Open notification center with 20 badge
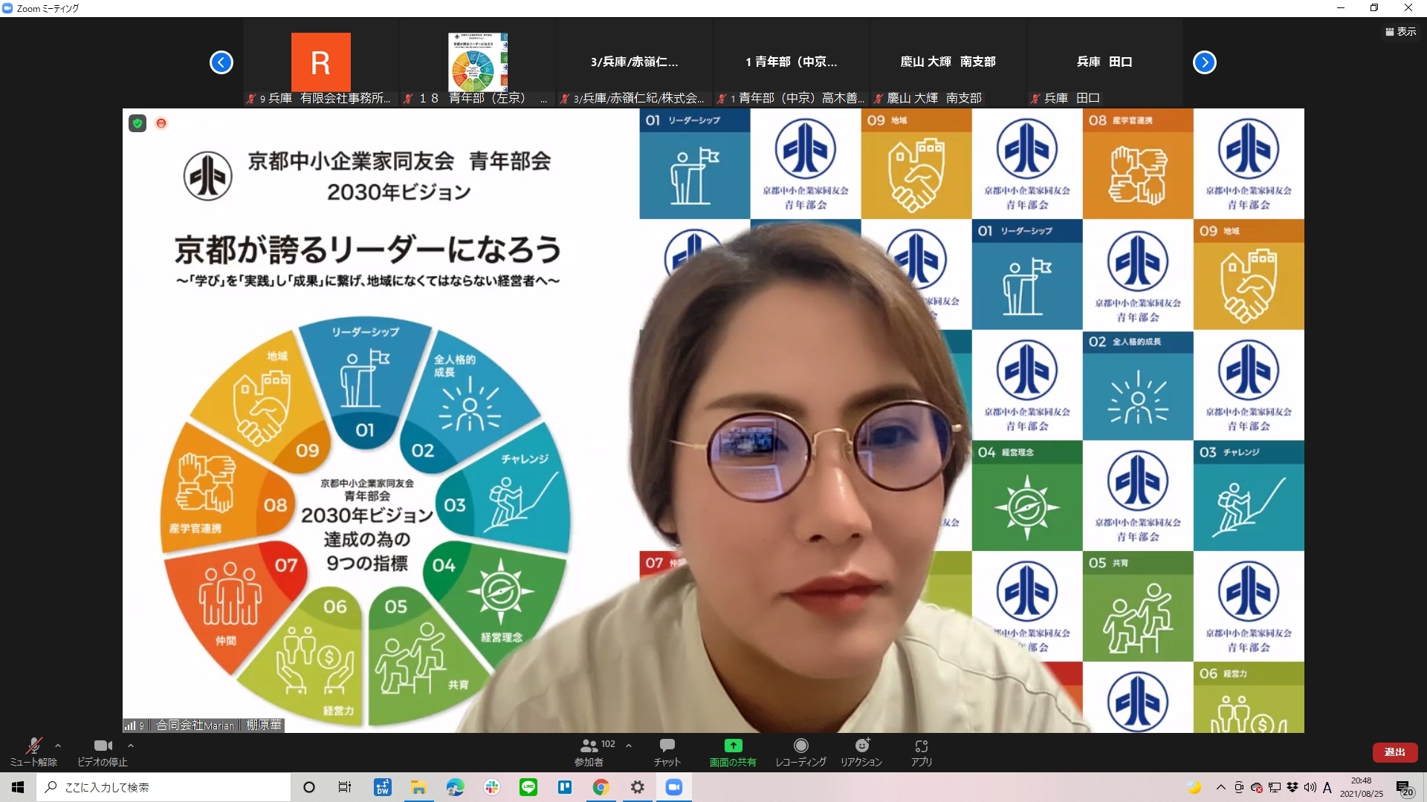Image resolution: width=1427 pixels, height=802 pixels. (1405, 788)
